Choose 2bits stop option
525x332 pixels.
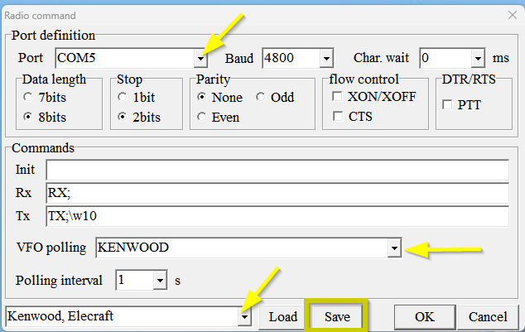[x=123, y=117]
